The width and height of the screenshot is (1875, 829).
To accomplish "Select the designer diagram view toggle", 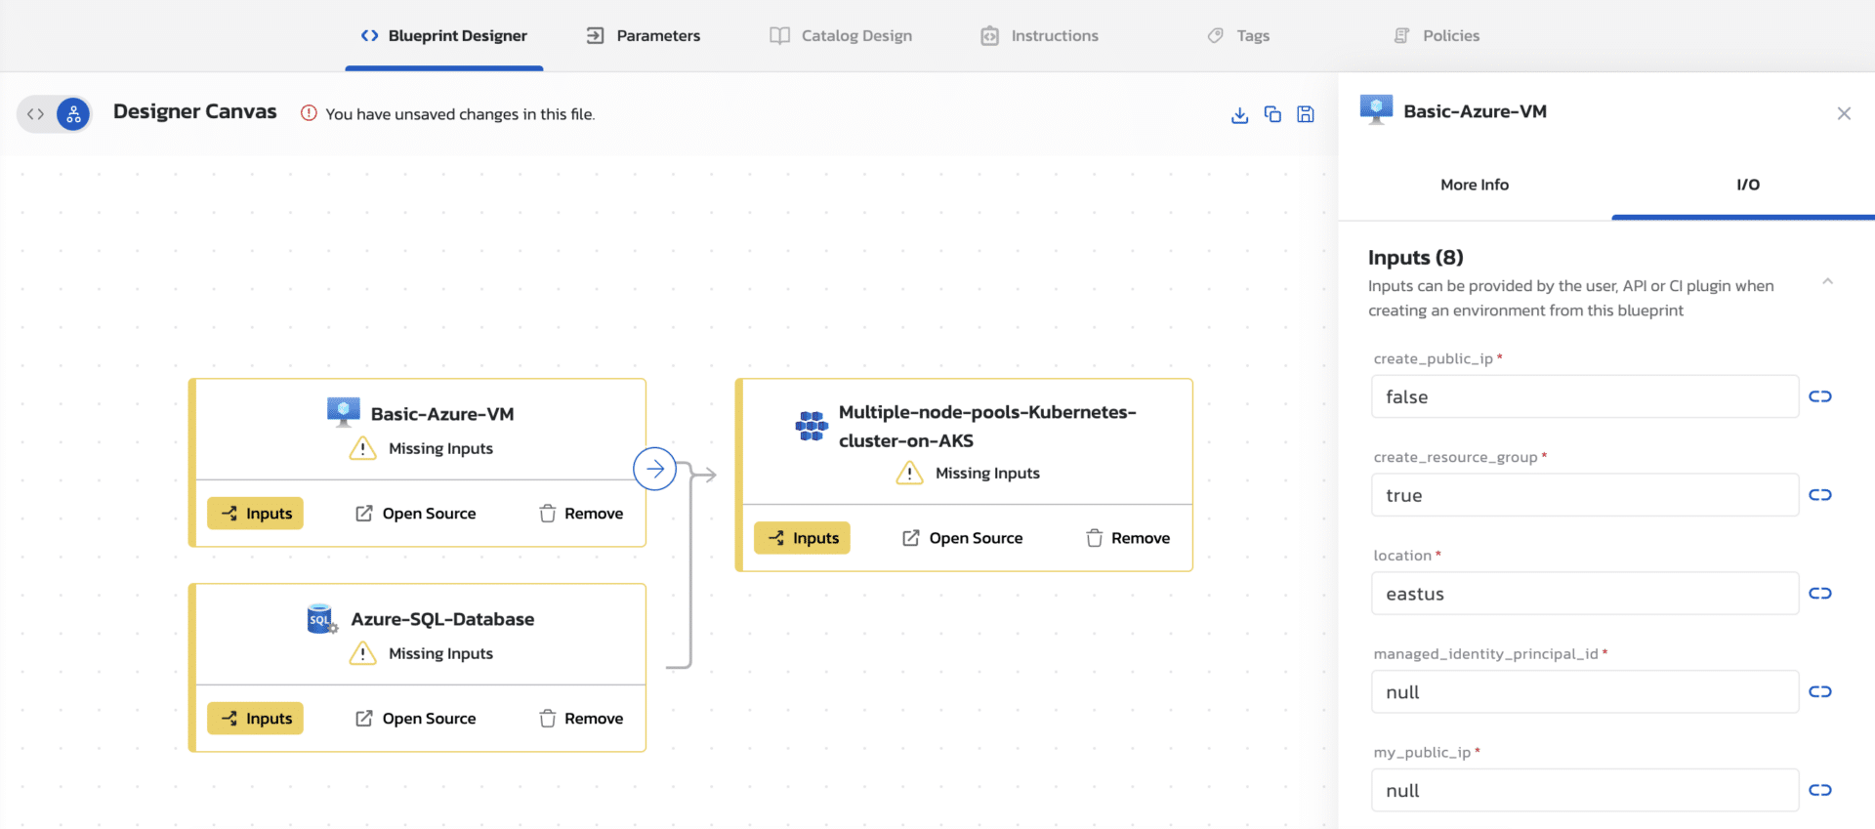I will click(73, 114).
